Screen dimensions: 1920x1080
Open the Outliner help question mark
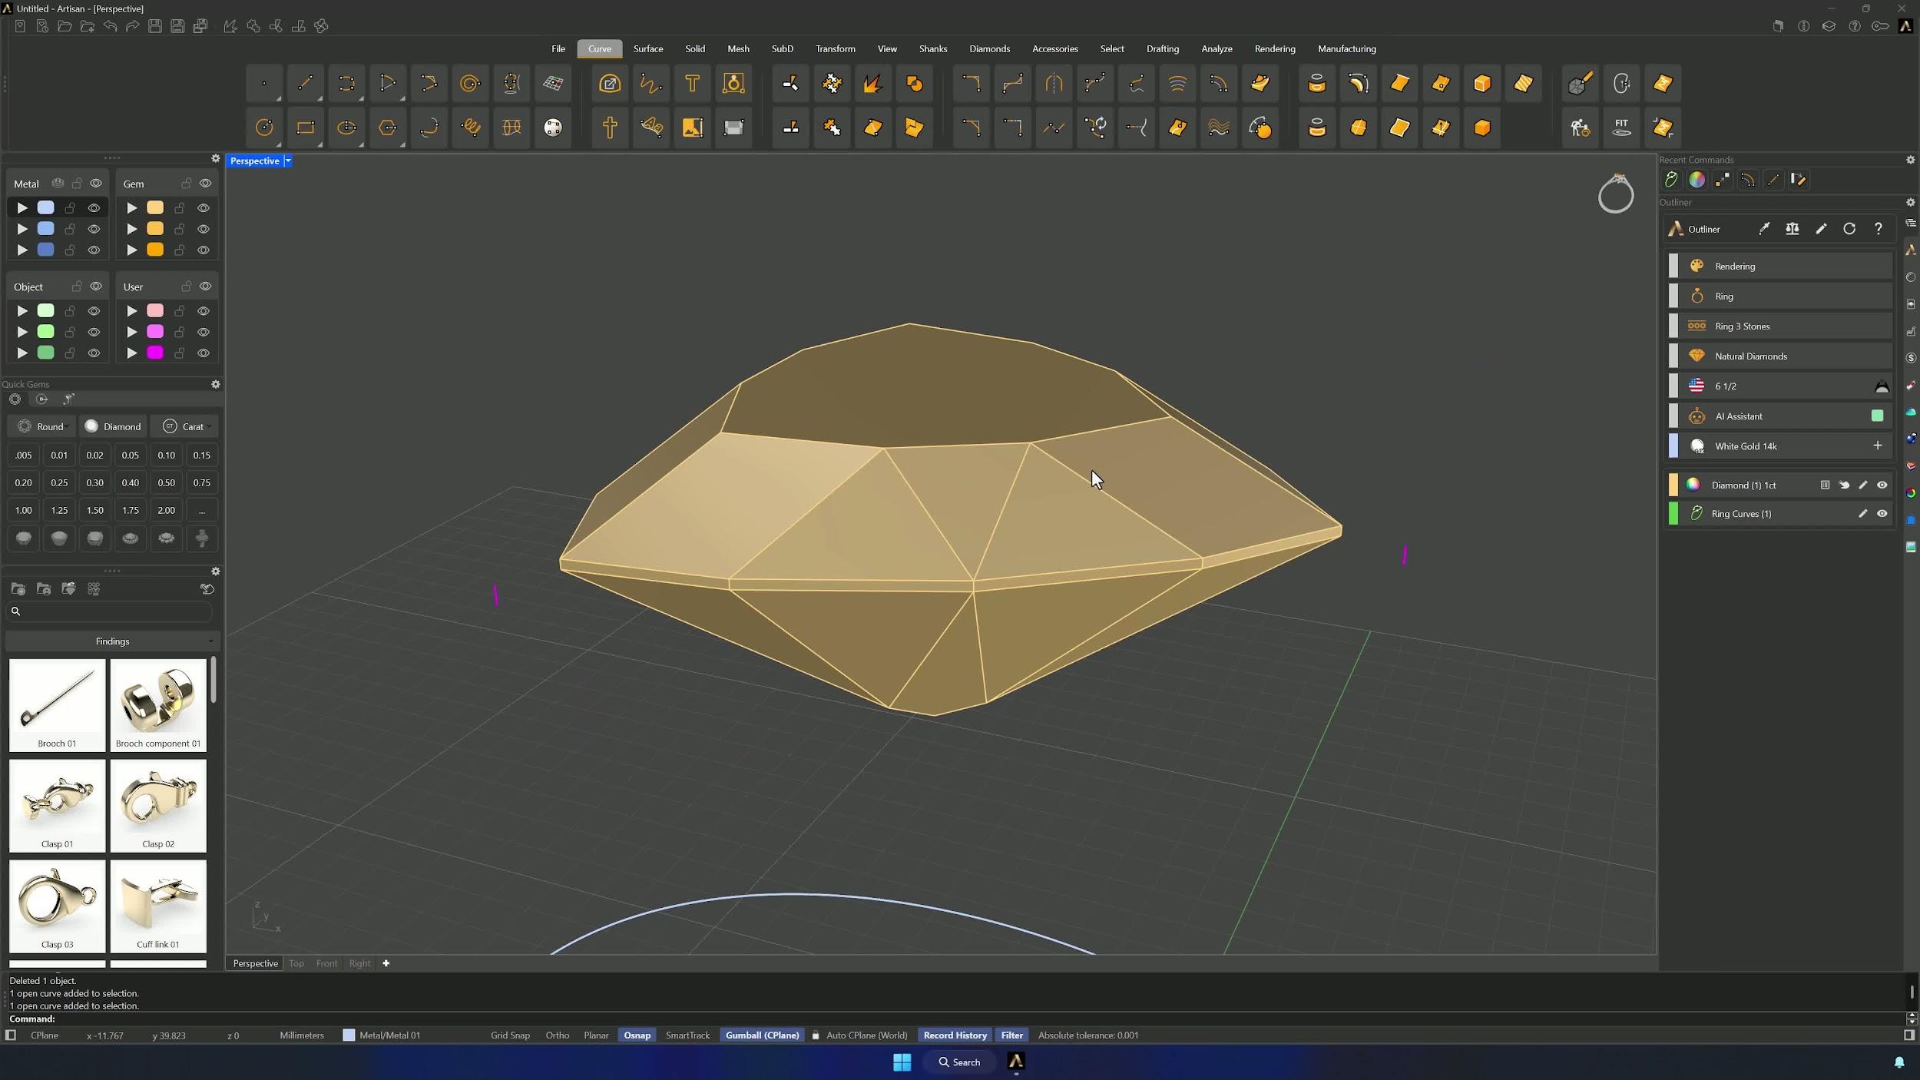[x=1879, y=229]
